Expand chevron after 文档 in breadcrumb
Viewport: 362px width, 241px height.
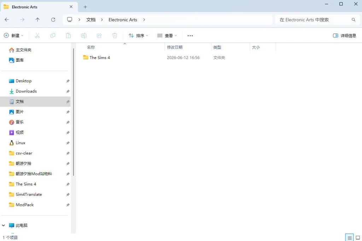pyautogui.click(x=102, y=19)
